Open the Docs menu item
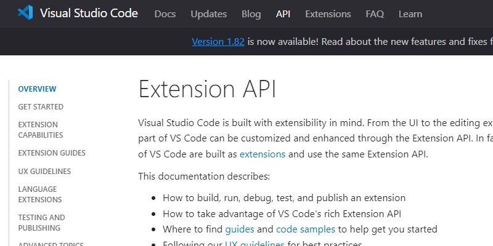The width and height of the screenshot is (493, 246). click(165, 14)
